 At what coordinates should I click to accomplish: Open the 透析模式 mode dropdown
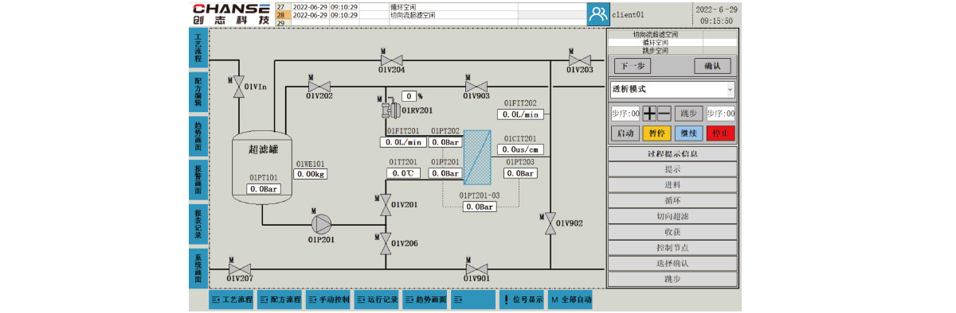(x=672, y=89)
